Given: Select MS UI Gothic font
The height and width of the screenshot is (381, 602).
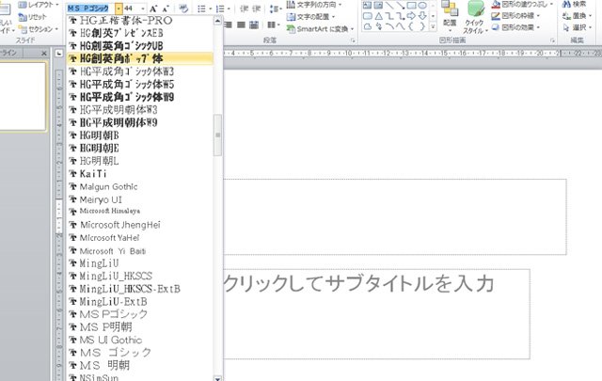Looking at the screenshot, I should pos(110,339).
